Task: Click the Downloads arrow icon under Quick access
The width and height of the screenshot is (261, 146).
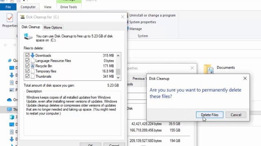Action: tap(12, 75)
